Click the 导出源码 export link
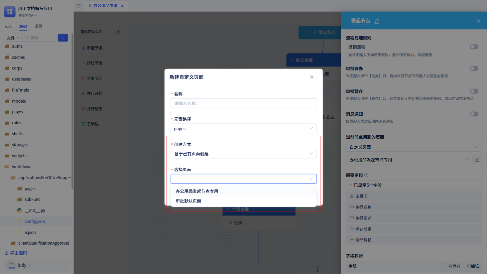 [16, 253]
